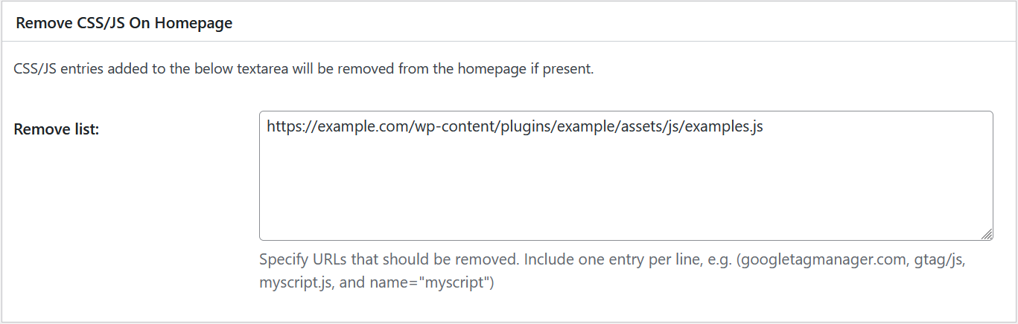Focus the Remove list textarea
Screen dimensions: 1018x324
coord(626,176)
